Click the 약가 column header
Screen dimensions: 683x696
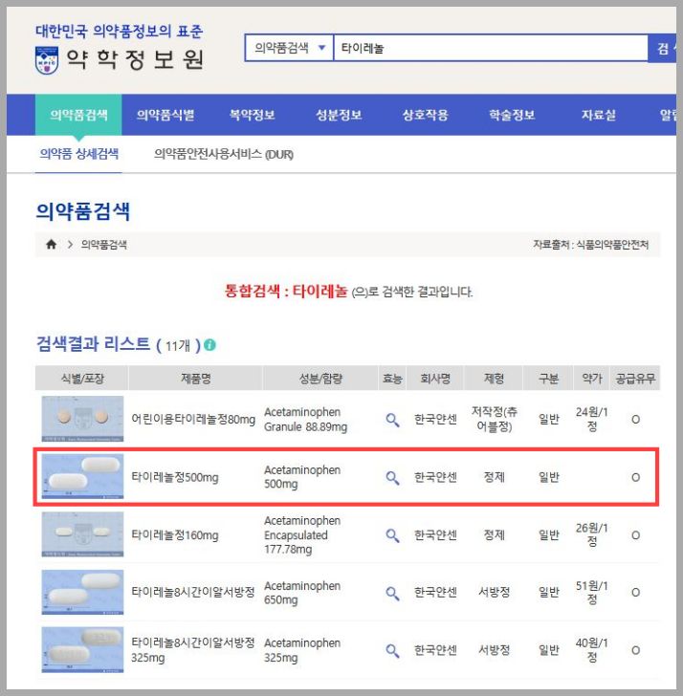point(591,379)
